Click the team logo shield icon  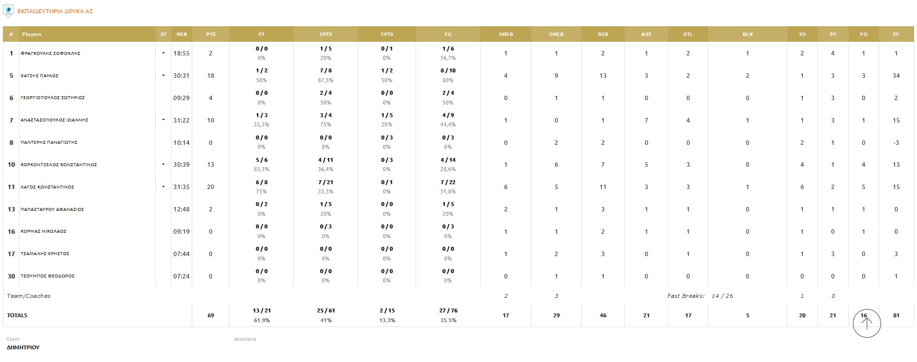pos(8,11)
